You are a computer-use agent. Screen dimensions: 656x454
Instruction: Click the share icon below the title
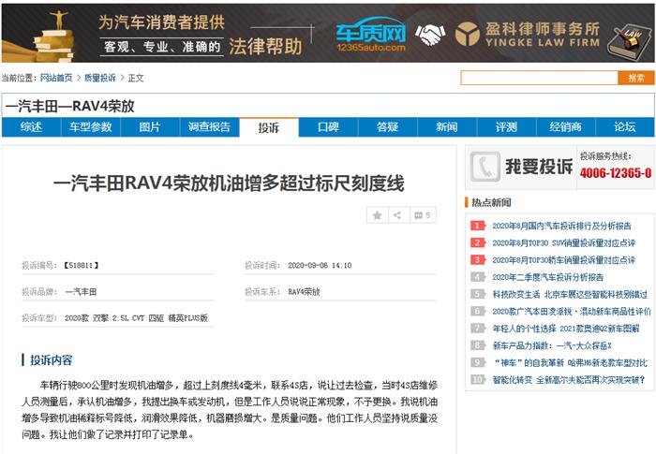click(397, 215)
